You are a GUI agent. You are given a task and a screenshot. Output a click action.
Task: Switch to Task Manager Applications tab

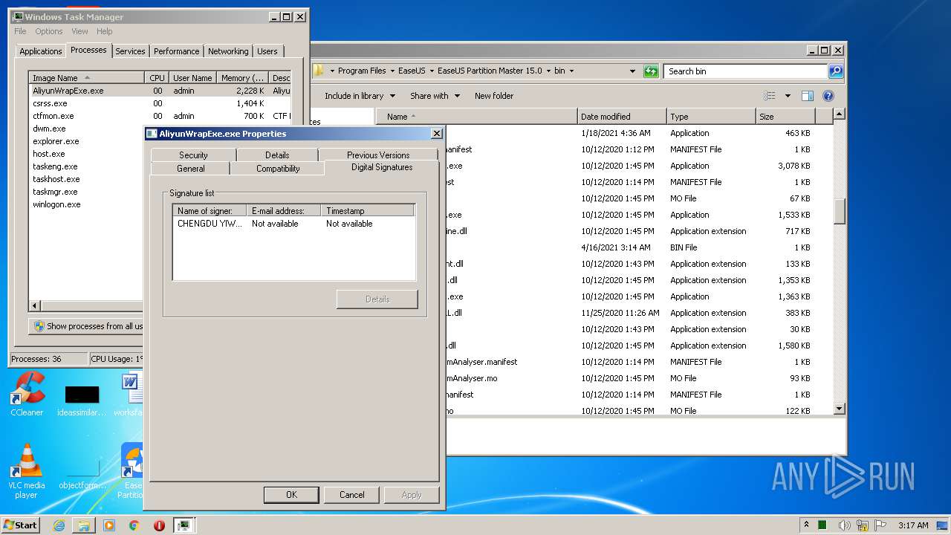(x=40, y=51)
